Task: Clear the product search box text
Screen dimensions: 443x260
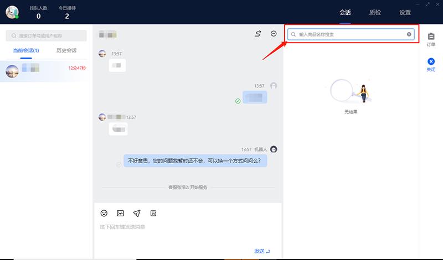Action: click(409, 34)
